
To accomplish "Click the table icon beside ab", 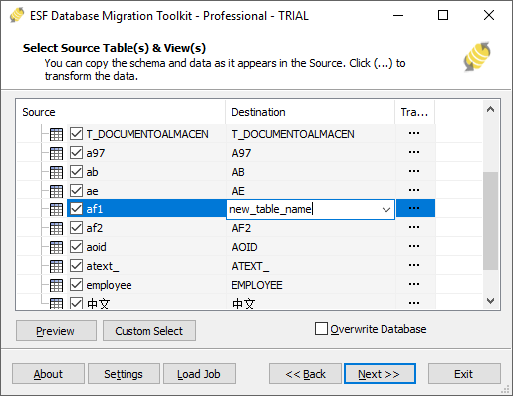I will click(x=56, y=172).
